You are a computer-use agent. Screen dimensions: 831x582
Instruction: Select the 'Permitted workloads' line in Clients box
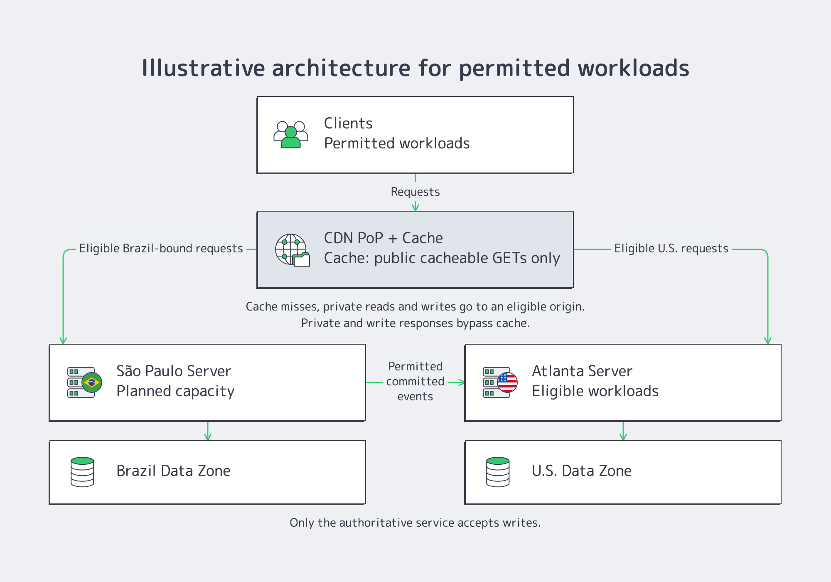[x=397, y=143]
